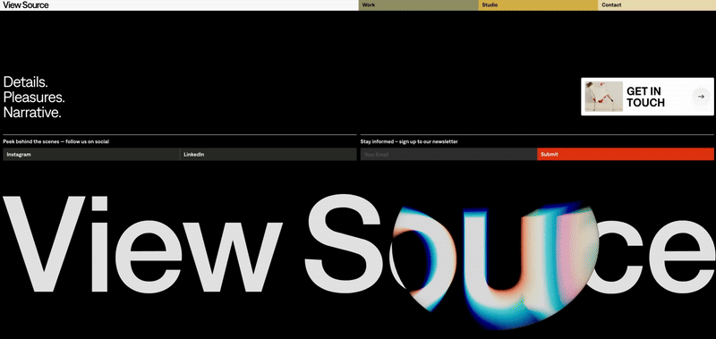This screenshot has height=339, width=716.
Task: Click "Stay informed" newsletter heading text
Action: (x=409, y=141)
